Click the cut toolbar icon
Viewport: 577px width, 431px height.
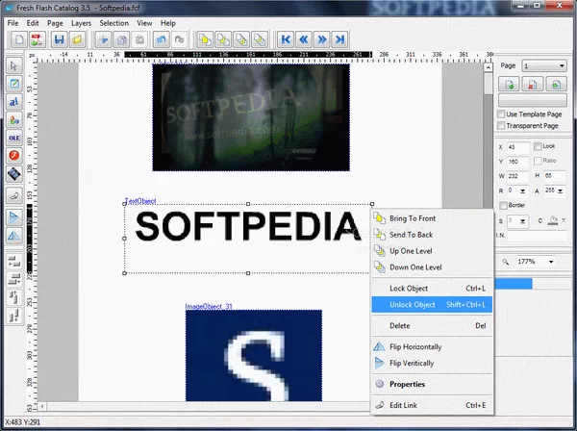104,39
